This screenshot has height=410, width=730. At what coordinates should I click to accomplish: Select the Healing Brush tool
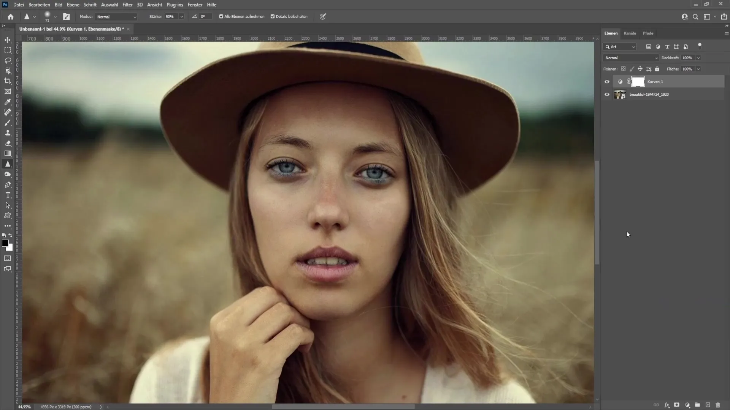pos(8,112)
